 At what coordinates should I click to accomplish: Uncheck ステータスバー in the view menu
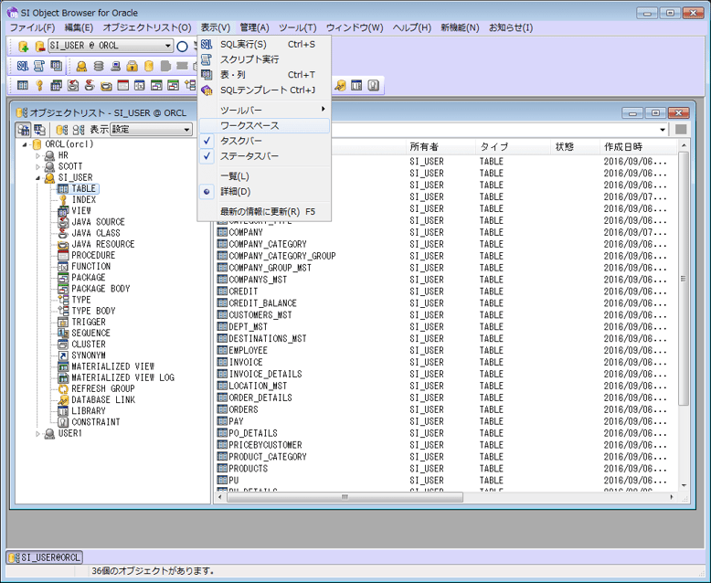click(249, 156)
